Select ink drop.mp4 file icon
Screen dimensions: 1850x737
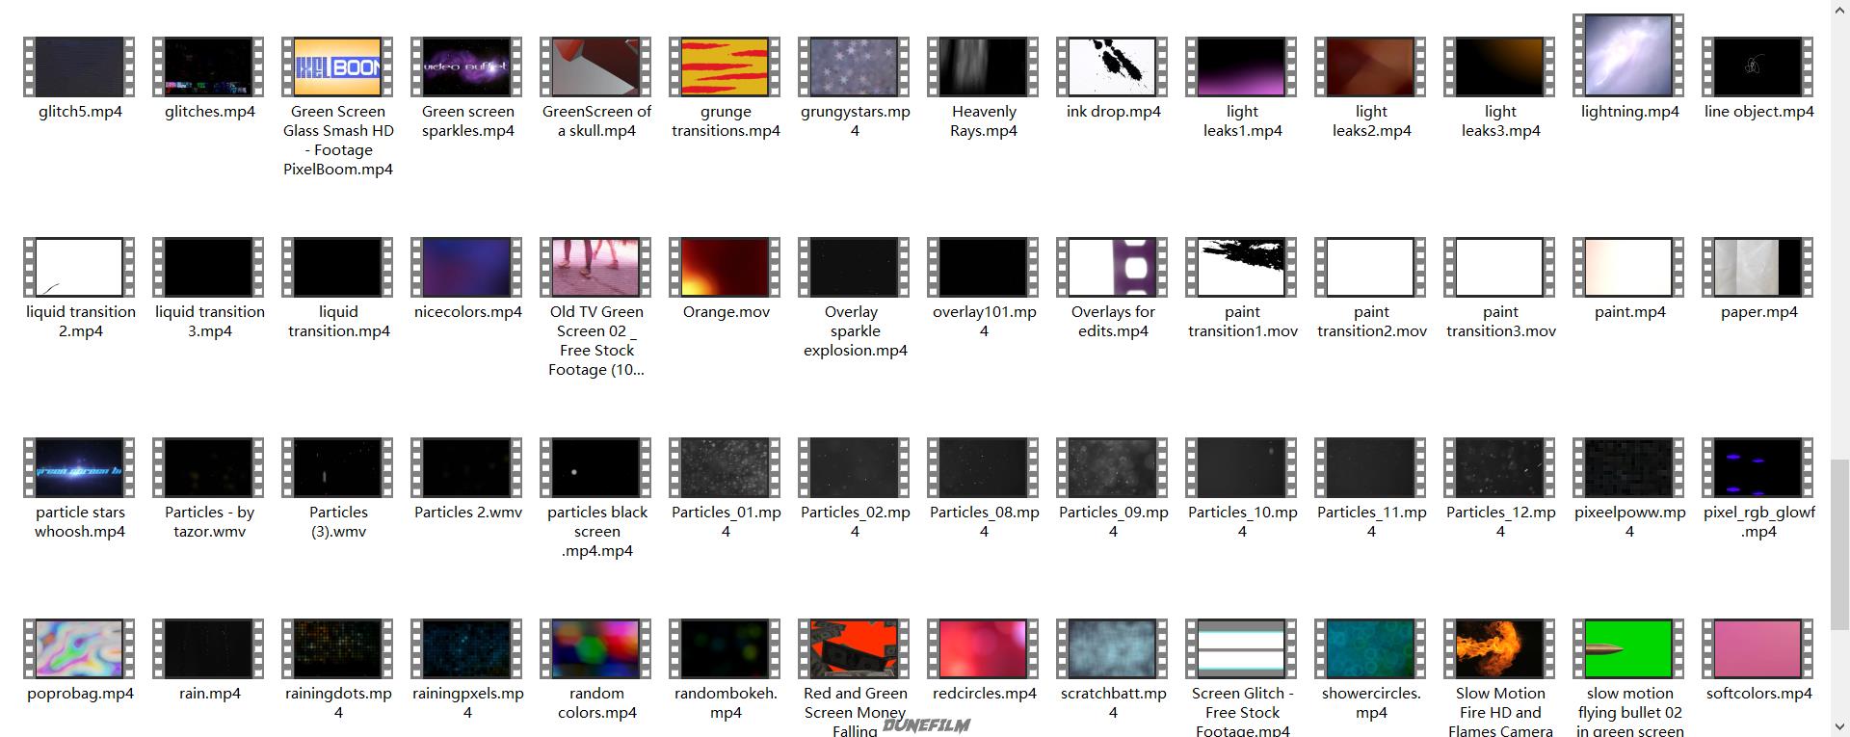1113,67
